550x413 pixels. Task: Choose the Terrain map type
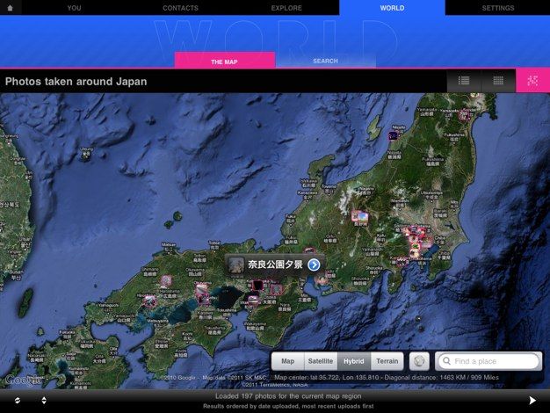(x=387, y=361)
